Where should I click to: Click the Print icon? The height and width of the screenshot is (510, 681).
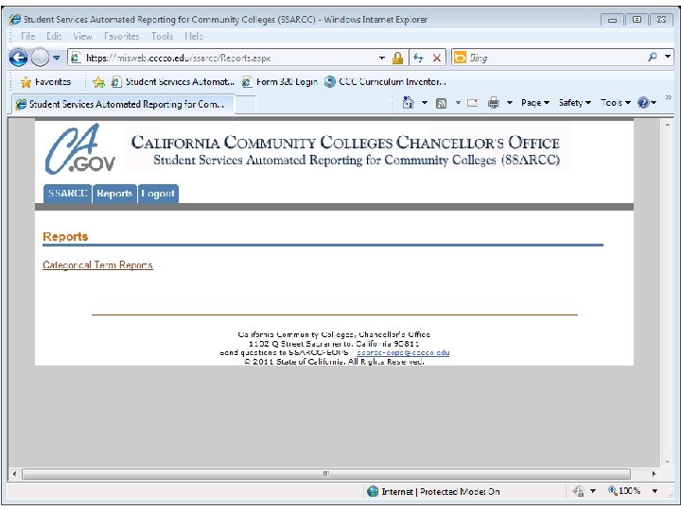click(494, 103)
